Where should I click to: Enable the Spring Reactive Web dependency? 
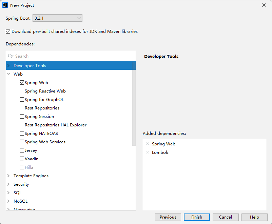point(22,91)
